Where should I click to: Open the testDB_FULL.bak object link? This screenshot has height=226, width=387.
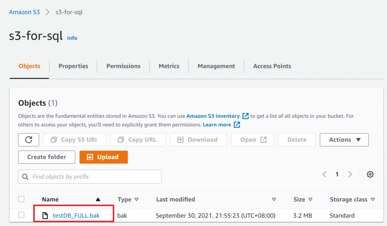(x=76, y=216)
